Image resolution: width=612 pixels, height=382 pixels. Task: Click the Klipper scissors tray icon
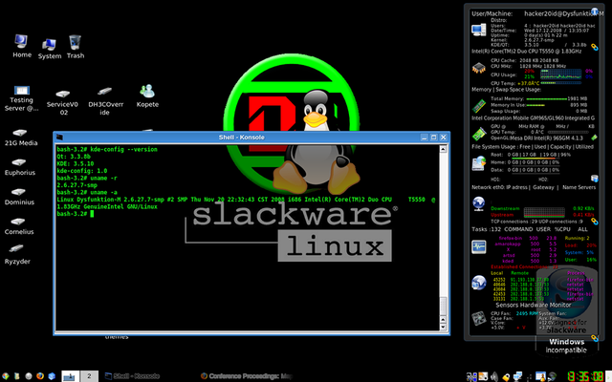471,377
